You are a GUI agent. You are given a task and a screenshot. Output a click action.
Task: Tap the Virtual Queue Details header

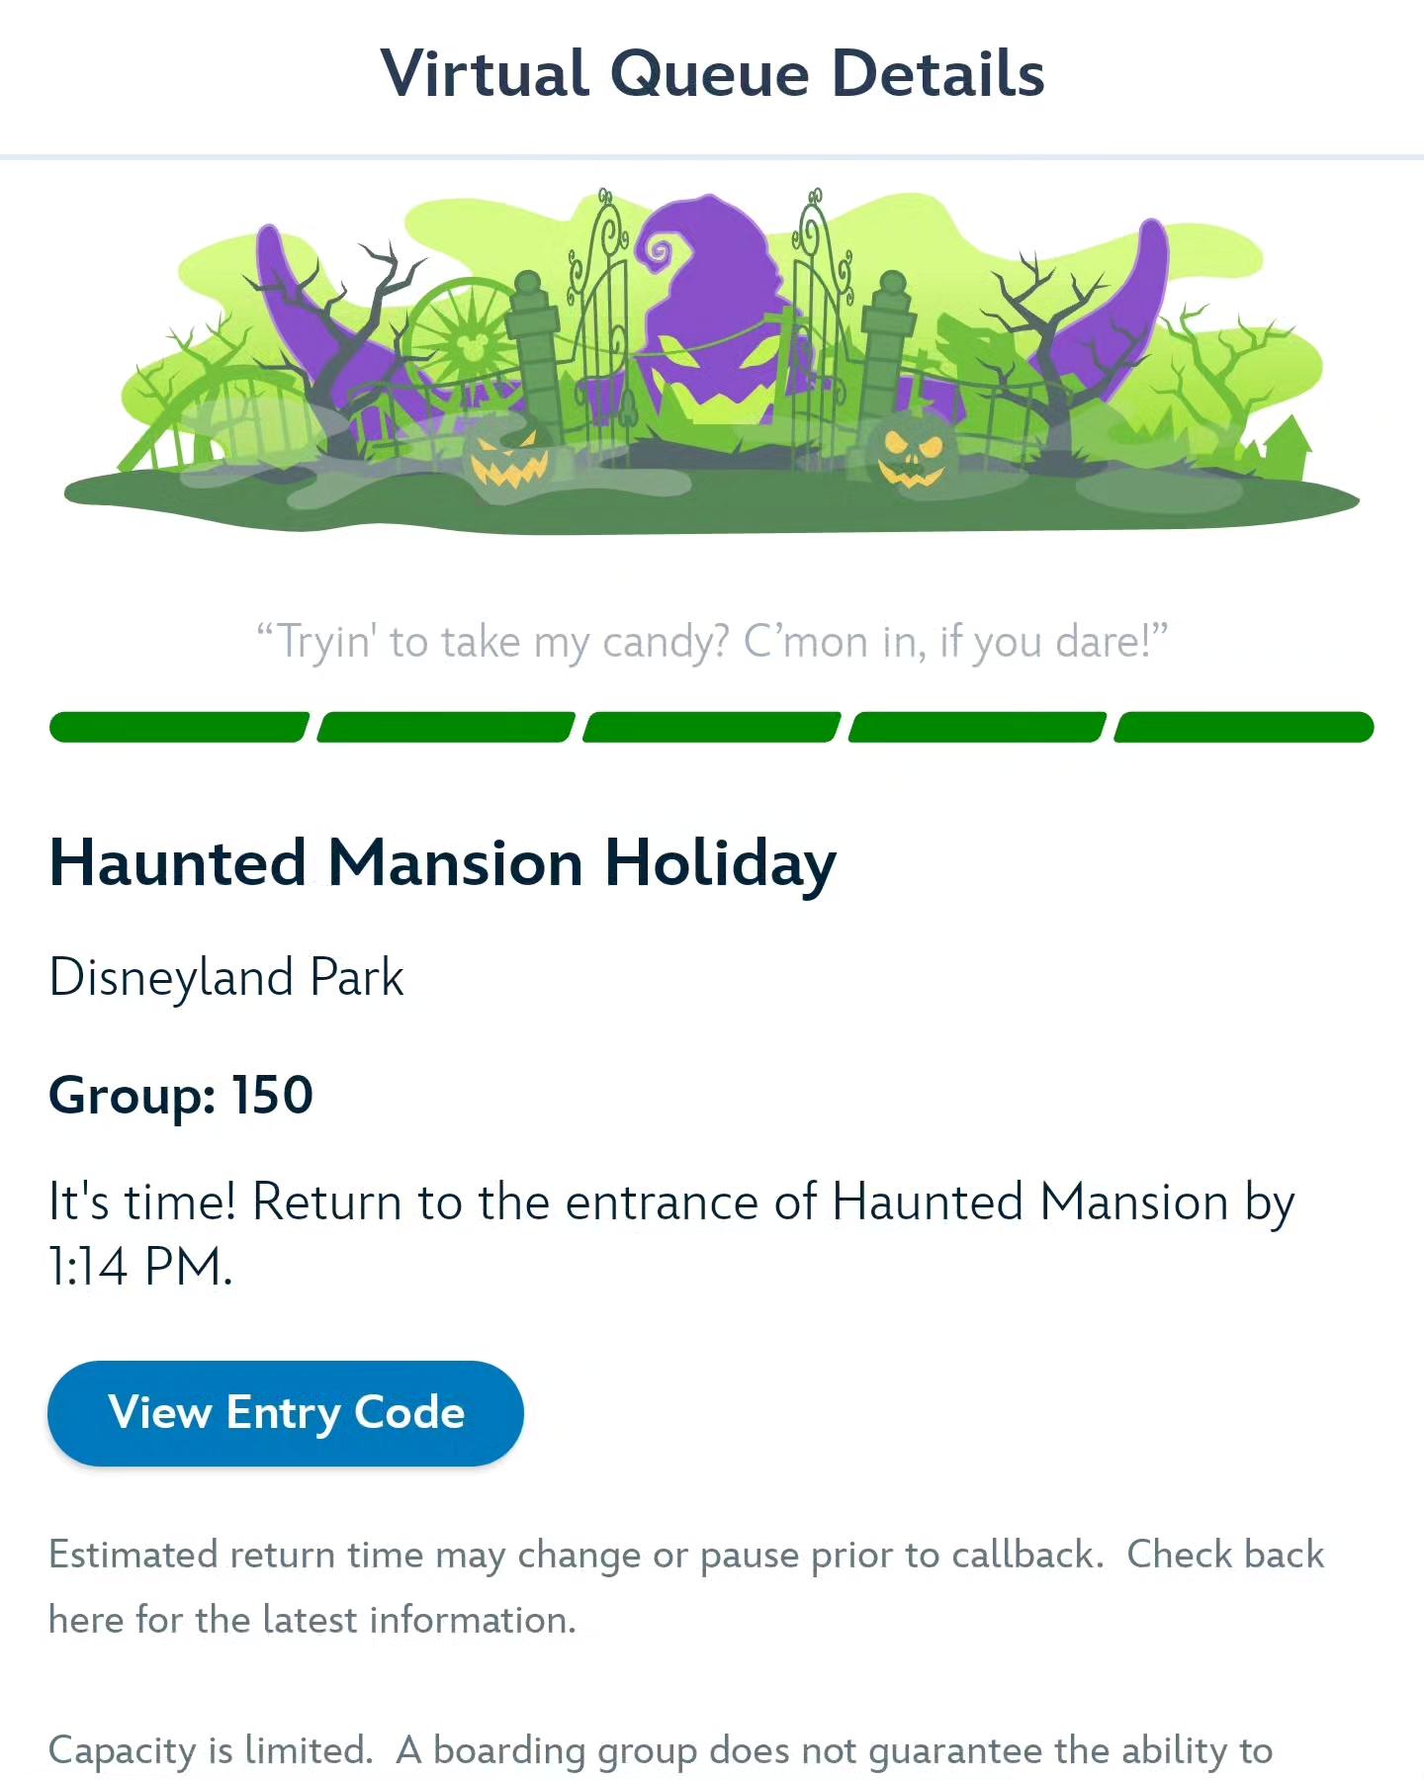click(x=712, y=74)
